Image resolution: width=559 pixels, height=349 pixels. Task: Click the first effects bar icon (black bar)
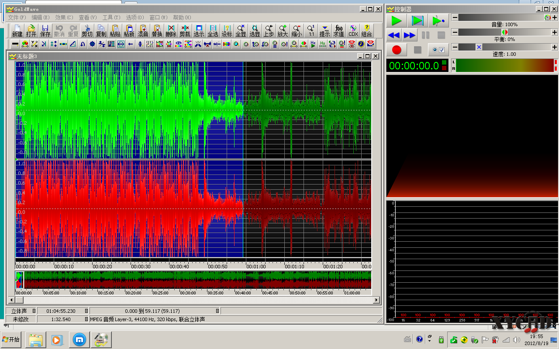[15, 44]
